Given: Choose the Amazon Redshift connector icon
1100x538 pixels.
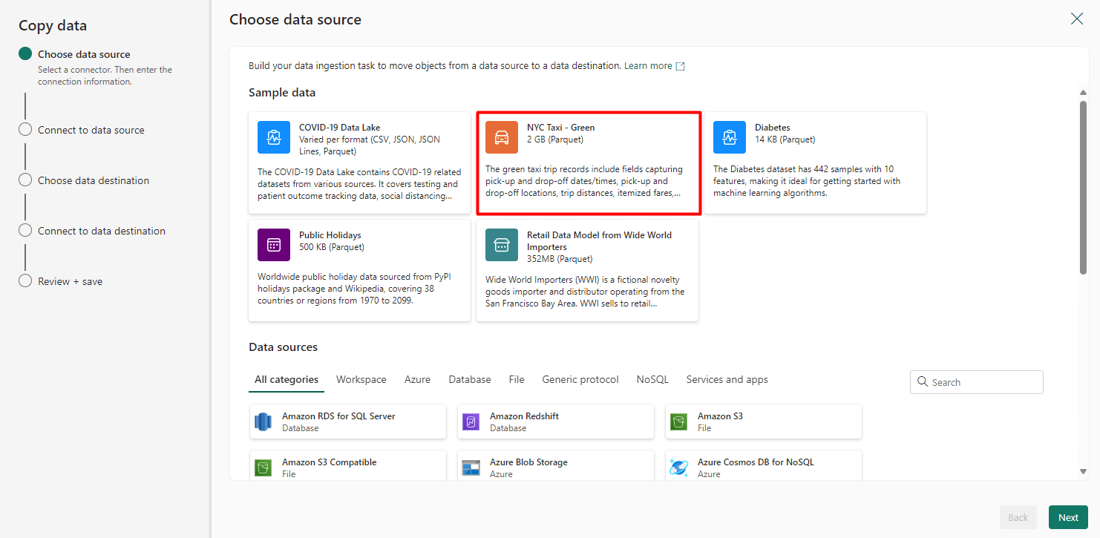Looking at the screenshot, I should tap(471, 421).
